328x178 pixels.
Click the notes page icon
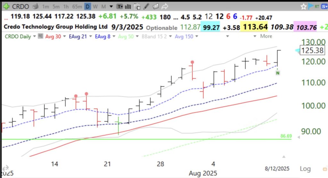coord(155,7)
